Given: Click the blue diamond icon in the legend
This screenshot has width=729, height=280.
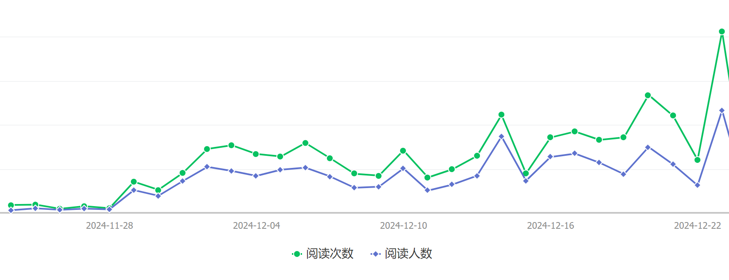Looking at the screenshot, I should point(376,254).
